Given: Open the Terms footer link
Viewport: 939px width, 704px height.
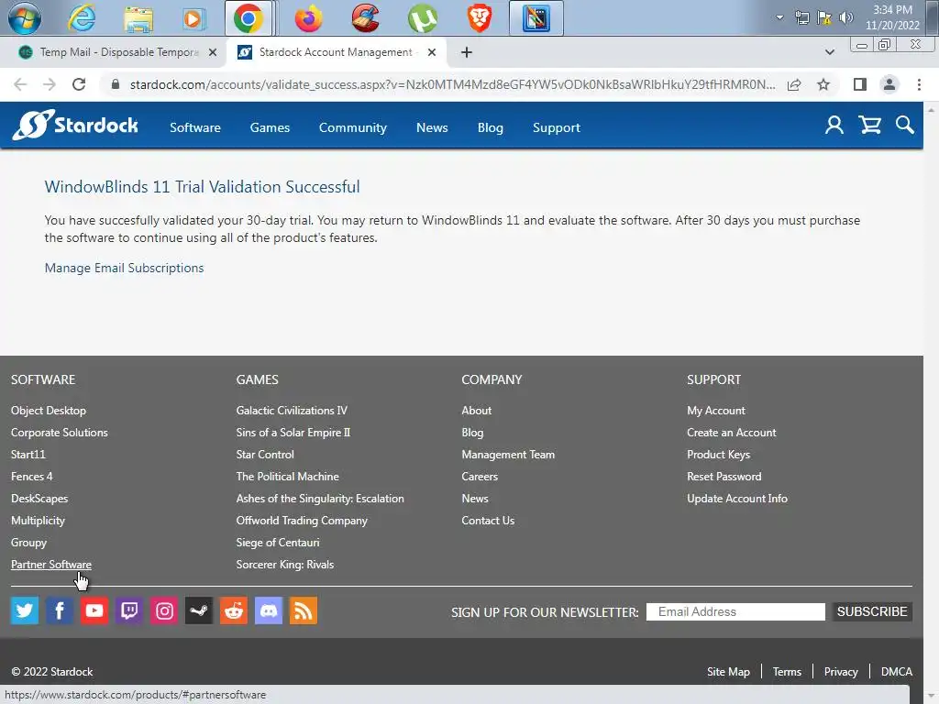Looking at the screenshot, I should point(787,672).
